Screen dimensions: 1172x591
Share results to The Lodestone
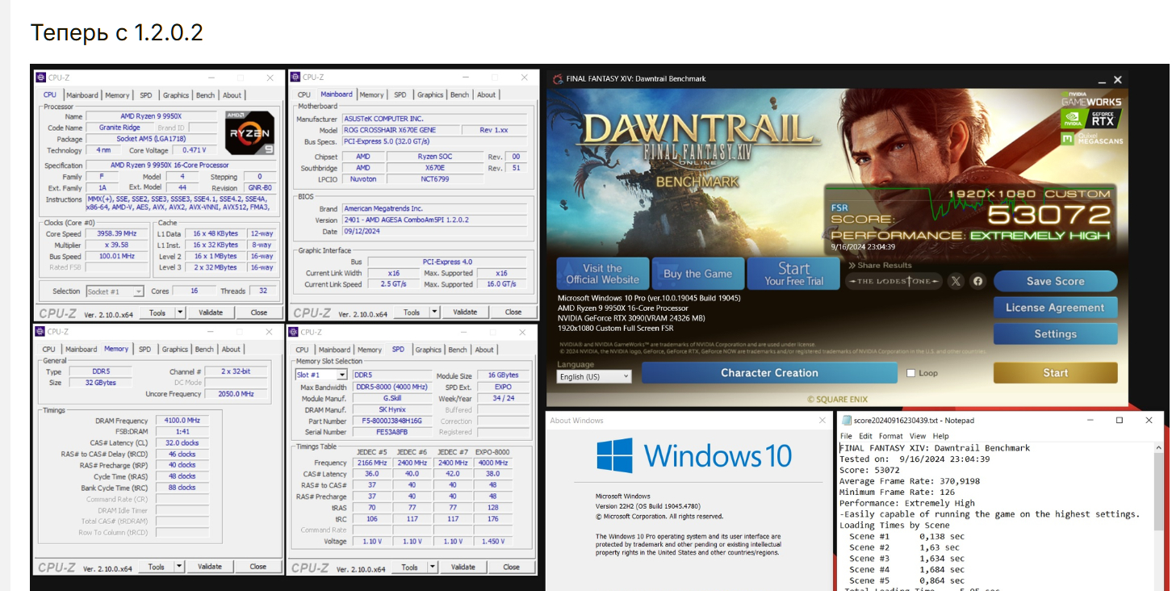point(894,281)
